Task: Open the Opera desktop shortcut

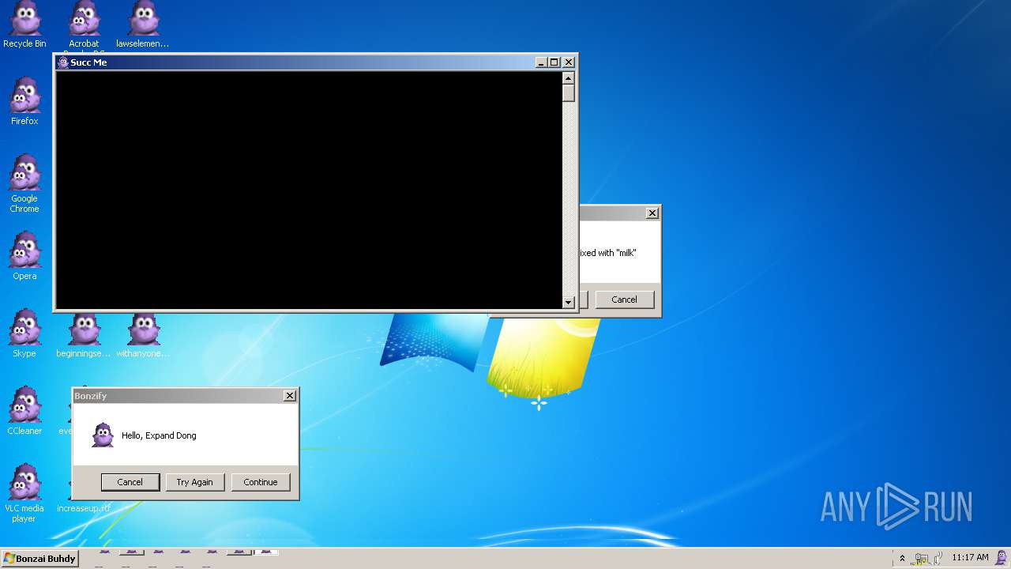Action: coord(24,256)
